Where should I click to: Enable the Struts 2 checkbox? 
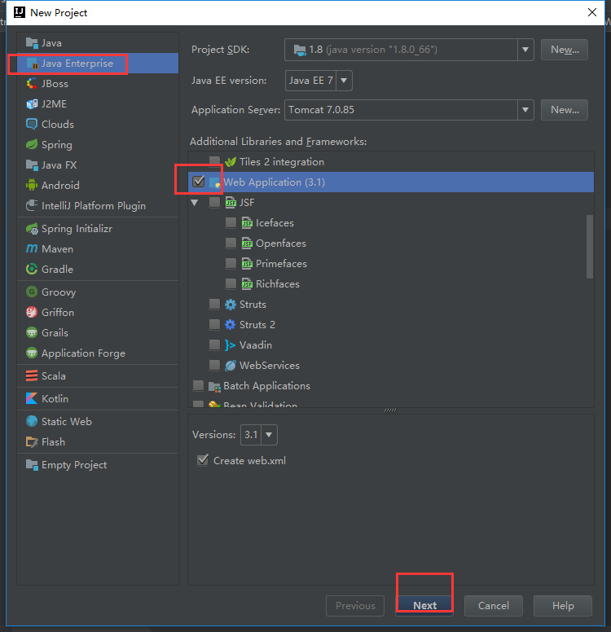click(x=214, y=324)
